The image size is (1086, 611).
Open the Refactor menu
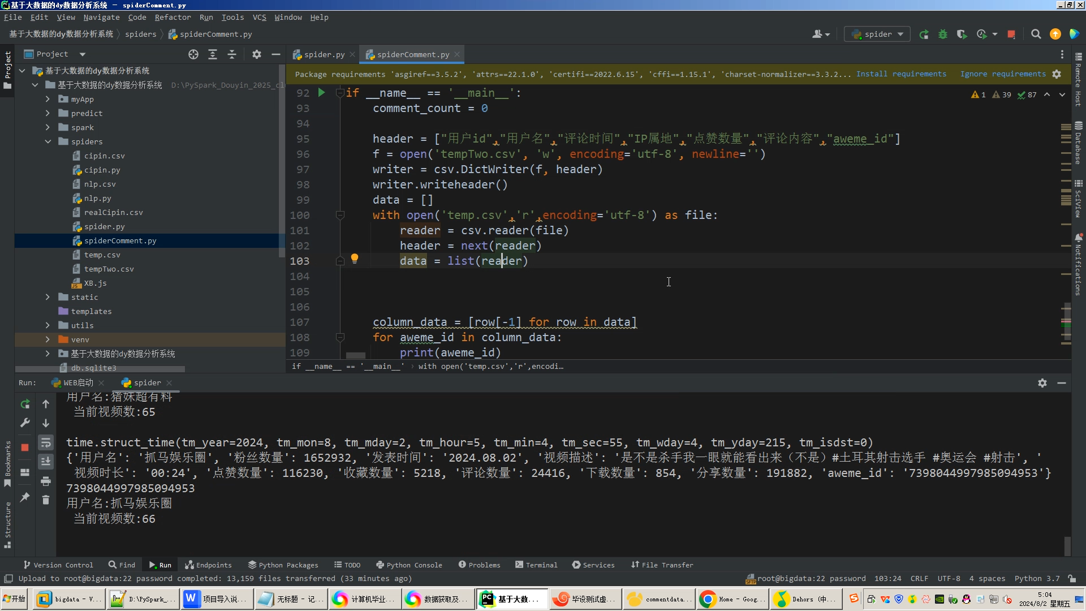pyautogui.click(x=173, y=18)
